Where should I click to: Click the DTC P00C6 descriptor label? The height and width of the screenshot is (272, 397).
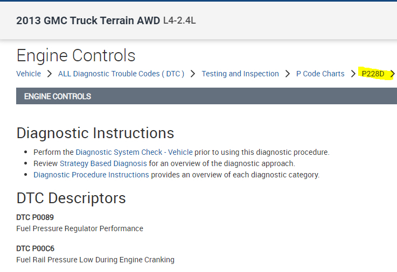(x=35, y=248)
